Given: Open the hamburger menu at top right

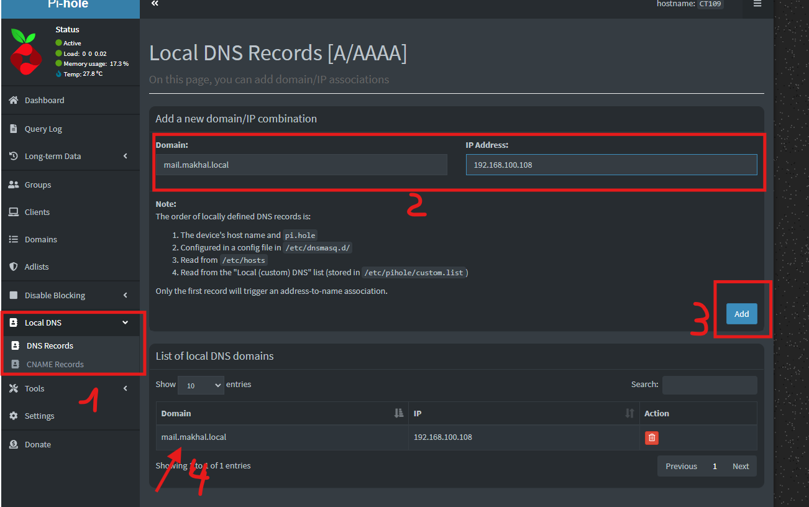Looking at the screenshot, I should pyautogui.click(x=757, y=4).
